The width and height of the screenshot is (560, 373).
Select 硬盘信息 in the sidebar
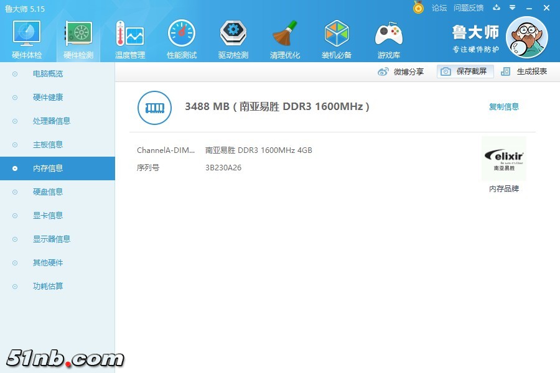(x=48, y=192)
